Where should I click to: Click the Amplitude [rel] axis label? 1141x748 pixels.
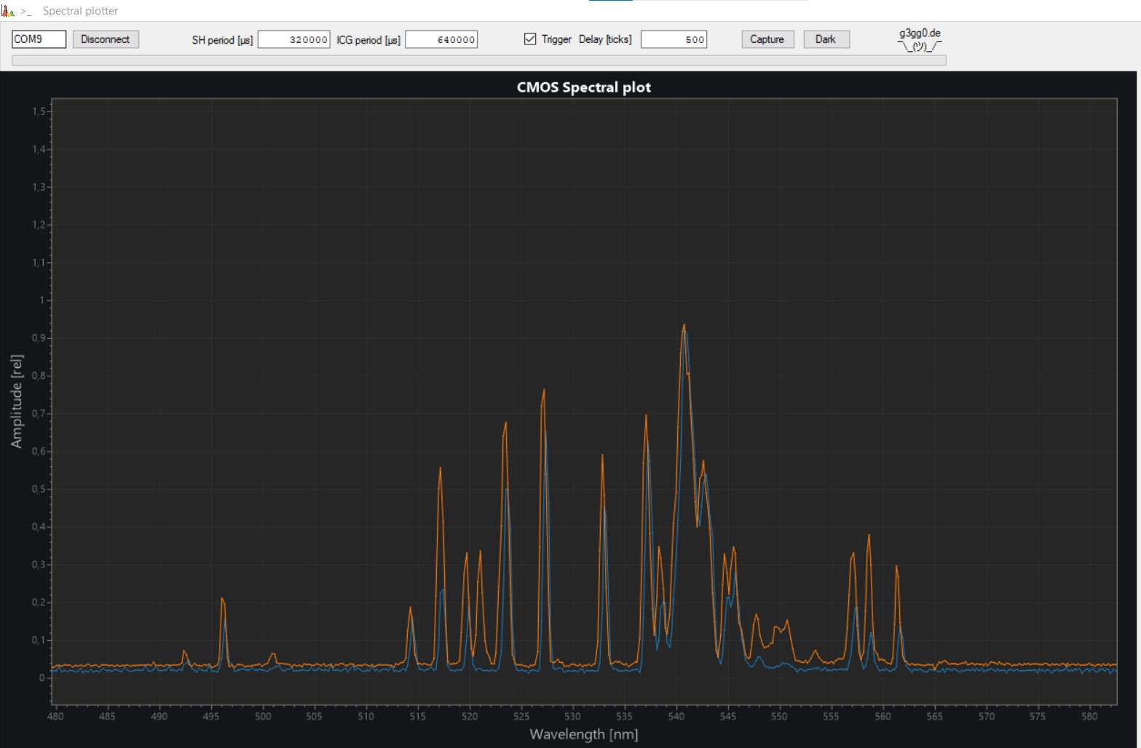tap(17, 401)
